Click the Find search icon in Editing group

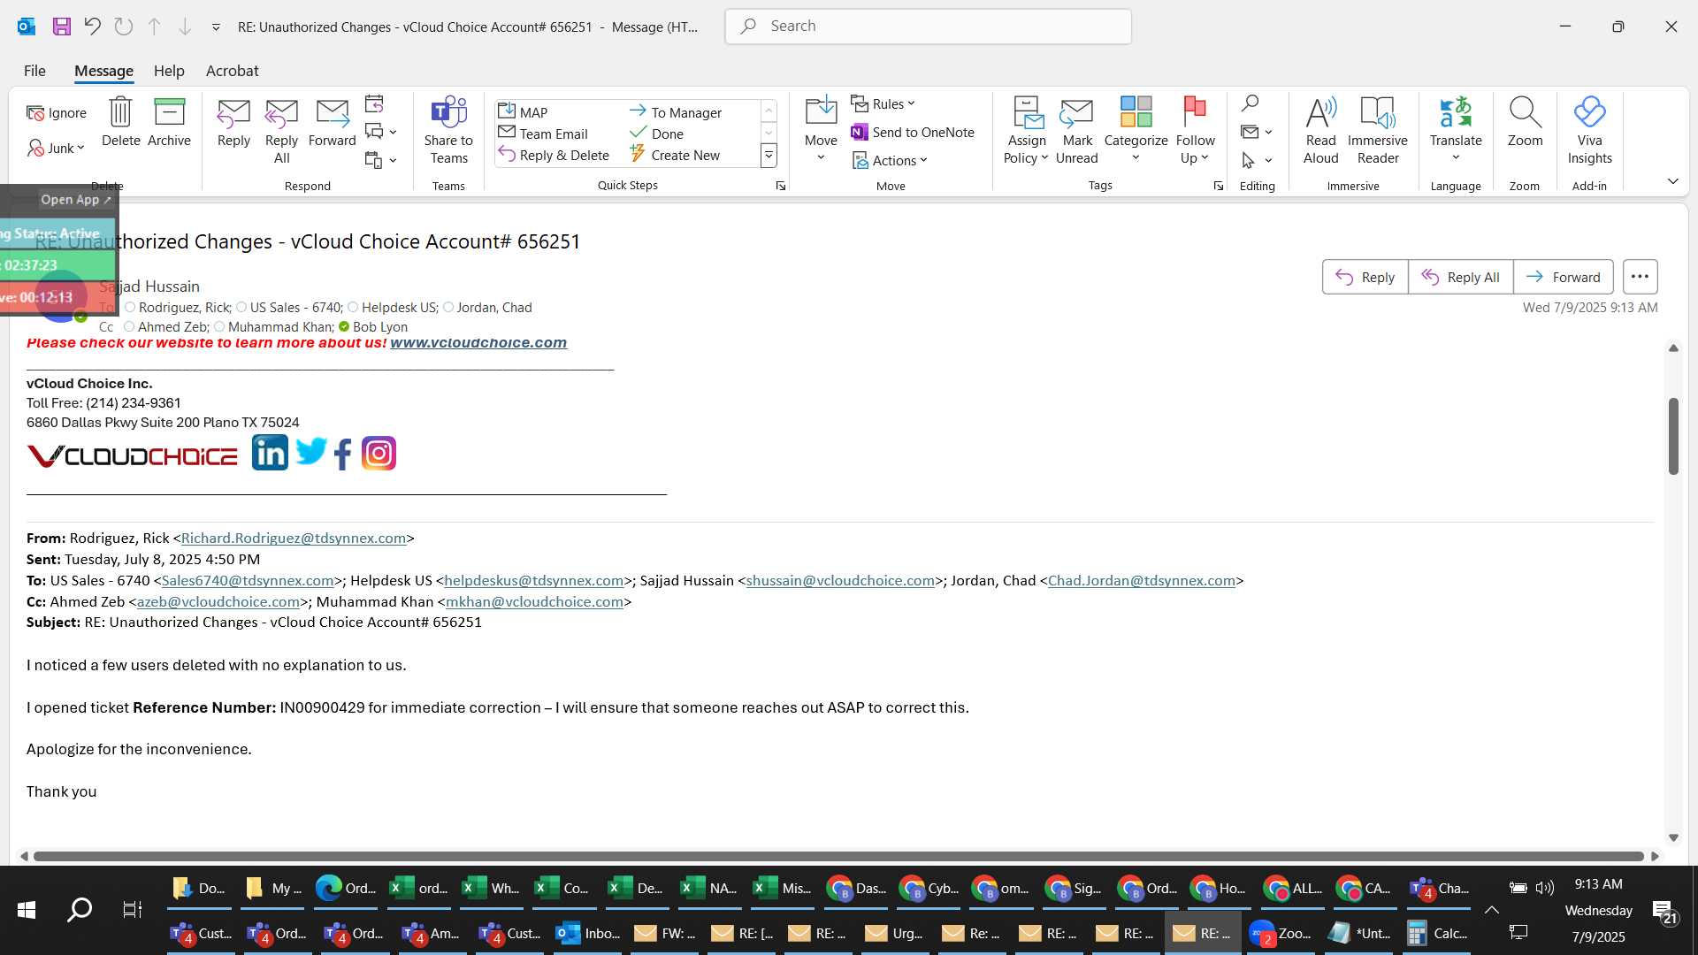pos(1250,103)
